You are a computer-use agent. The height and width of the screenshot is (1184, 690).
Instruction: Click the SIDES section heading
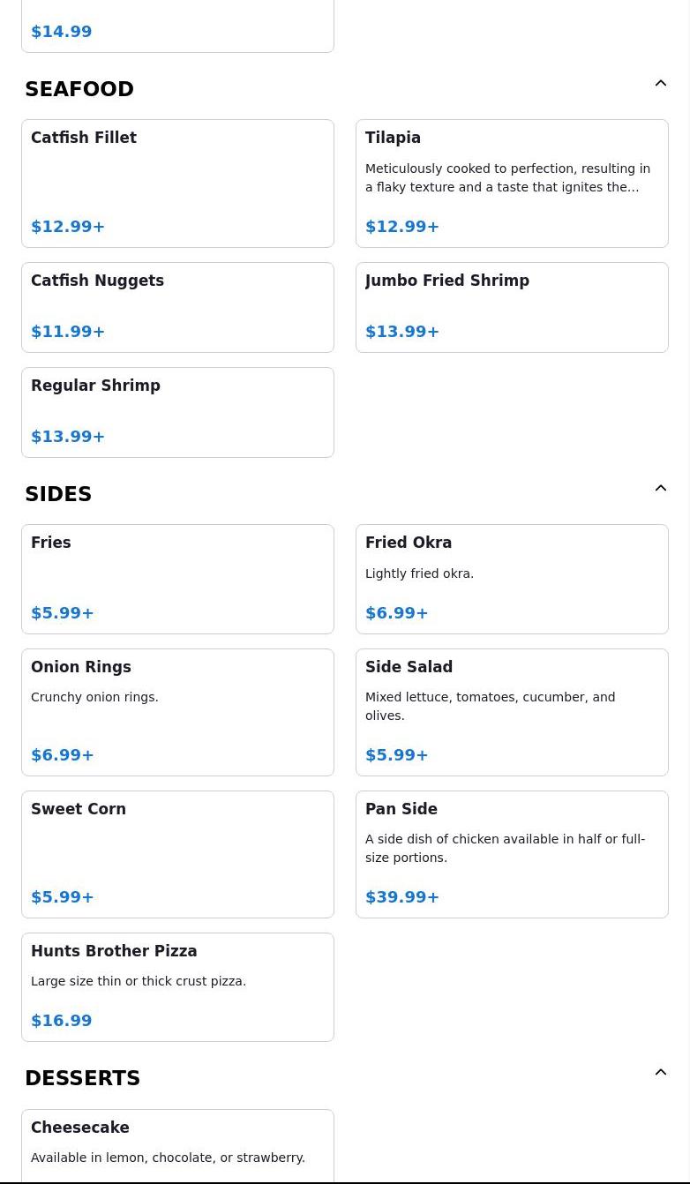pos(58,494)
